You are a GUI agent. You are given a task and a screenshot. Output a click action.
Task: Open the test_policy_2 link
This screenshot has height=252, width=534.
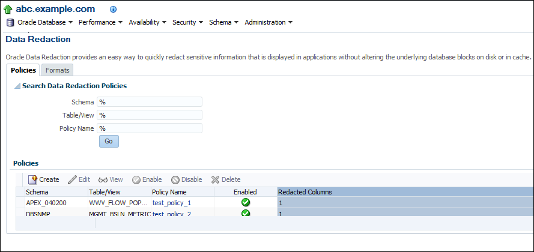(x=172, y=213)
